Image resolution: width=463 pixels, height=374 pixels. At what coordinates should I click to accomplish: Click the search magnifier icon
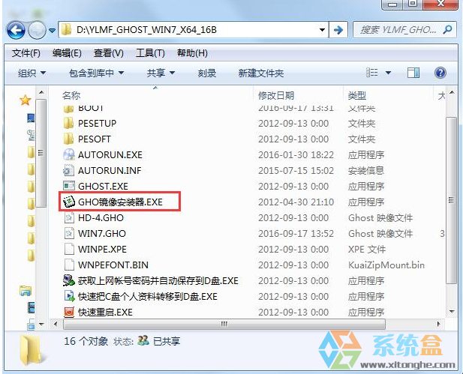[448, 29]
